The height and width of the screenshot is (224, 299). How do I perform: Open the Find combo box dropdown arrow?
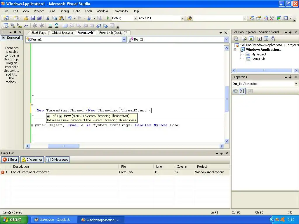[245, 18]
